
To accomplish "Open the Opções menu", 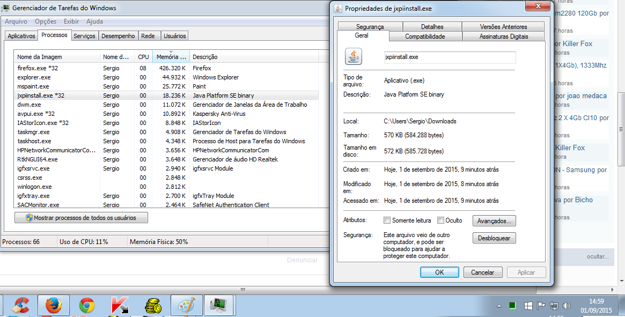I will tap(46, 21).
